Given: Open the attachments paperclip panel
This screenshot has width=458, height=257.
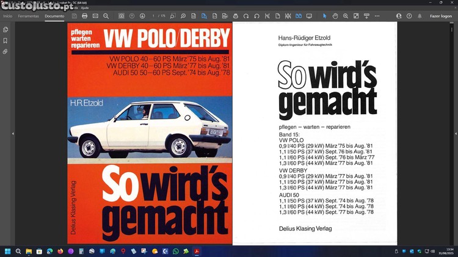Looking at the screenshot, I should (5, 51).
